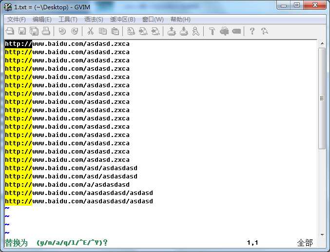This screenshot has width=330, height=252.
Task: Click the scrollbar down arrow
Action: click(322, 235)
